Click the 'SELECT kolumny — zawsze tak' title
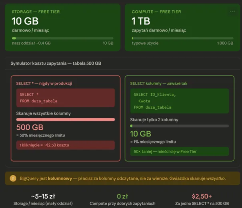 (159, 83)
